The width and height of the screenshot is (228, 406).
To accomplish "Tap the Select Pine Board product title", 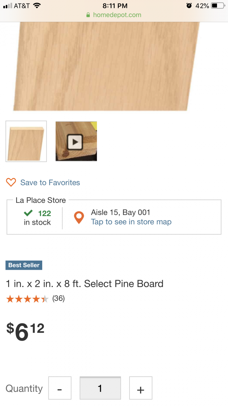I will point(84,284).
